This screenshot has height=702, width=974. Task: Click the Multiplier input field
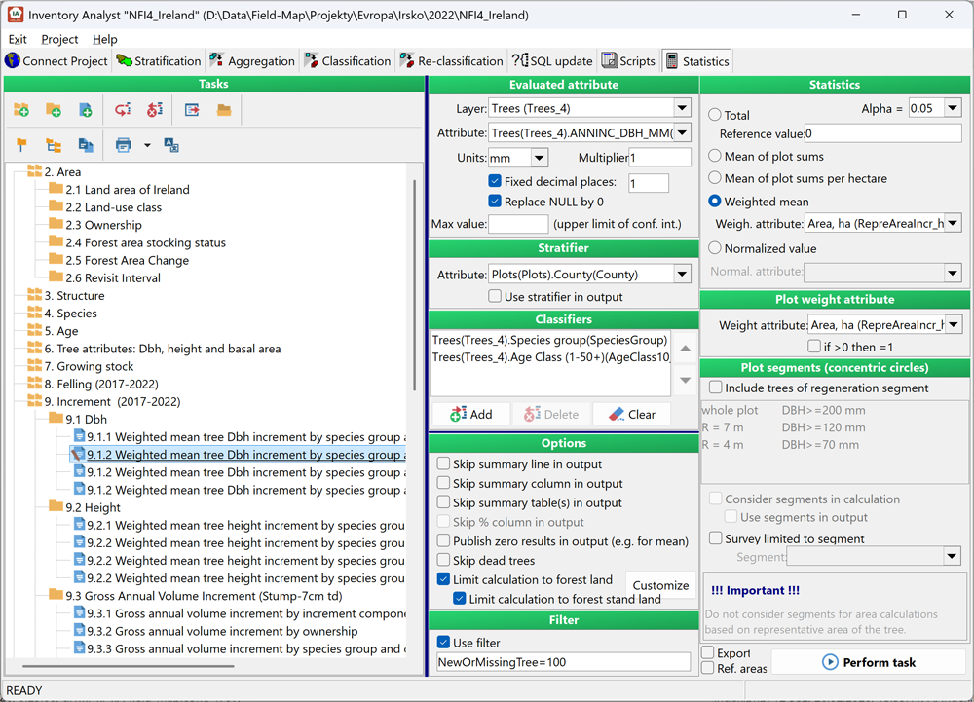coord(659,158)
